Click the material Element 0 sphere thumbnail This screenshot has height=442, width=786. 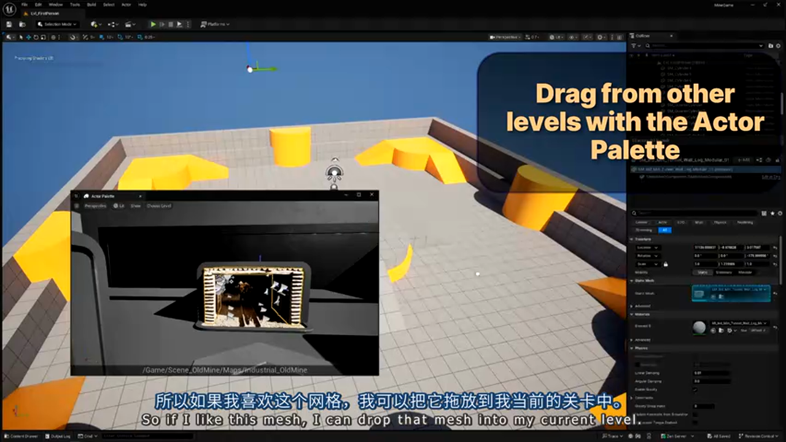[x=699, y=327]
